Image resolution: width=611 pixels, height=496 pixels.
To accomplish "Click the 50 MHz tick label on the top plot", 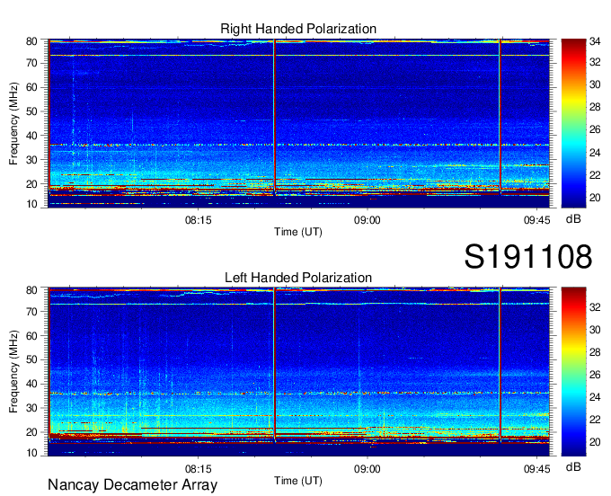I will (x=32, y=111).
